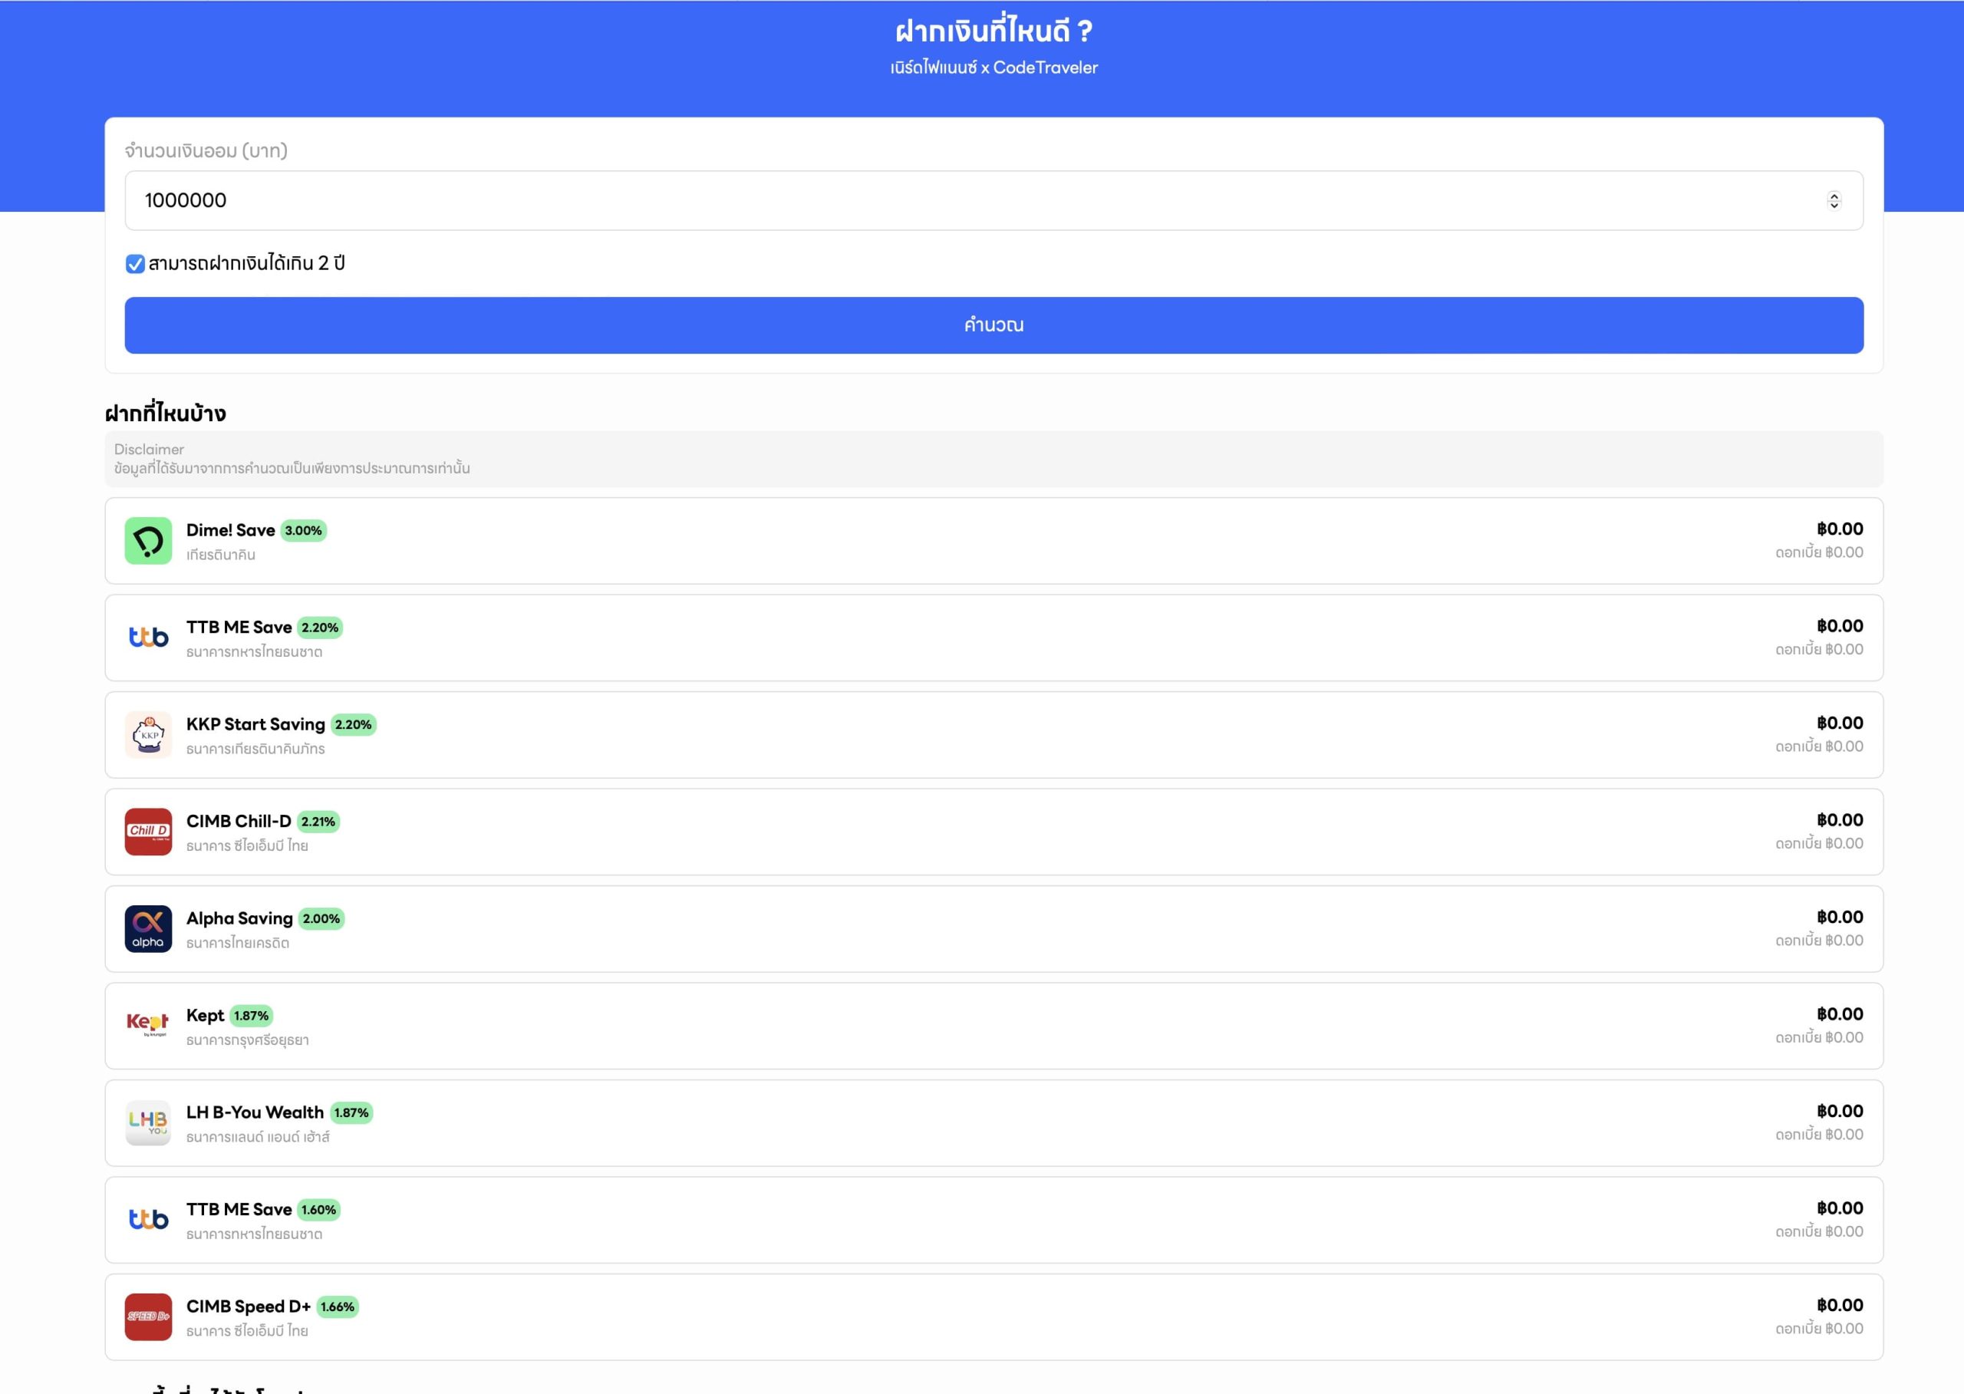Click the KKP Start Saving piggy icon
This screenshot has height=1394, width=1964.
147,735
